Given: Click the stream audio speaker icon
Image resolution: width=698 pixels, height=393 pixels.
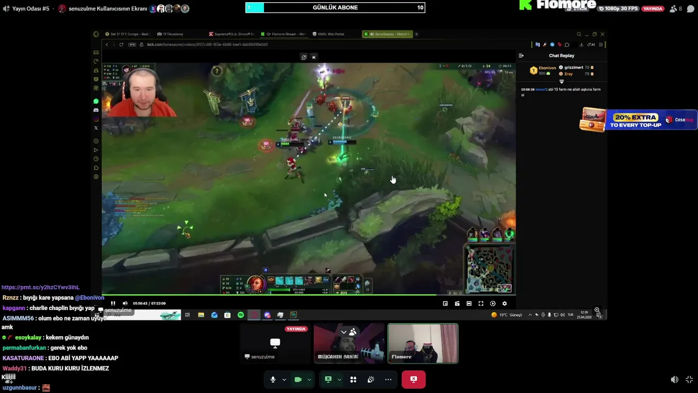Looking at the screenshot, I should click(x=6, y=9).
